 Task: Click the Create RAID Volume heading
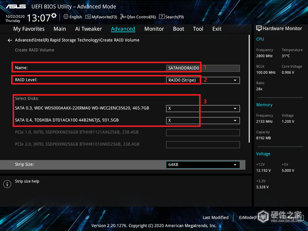pyautogui.click(x=35, y=50)
